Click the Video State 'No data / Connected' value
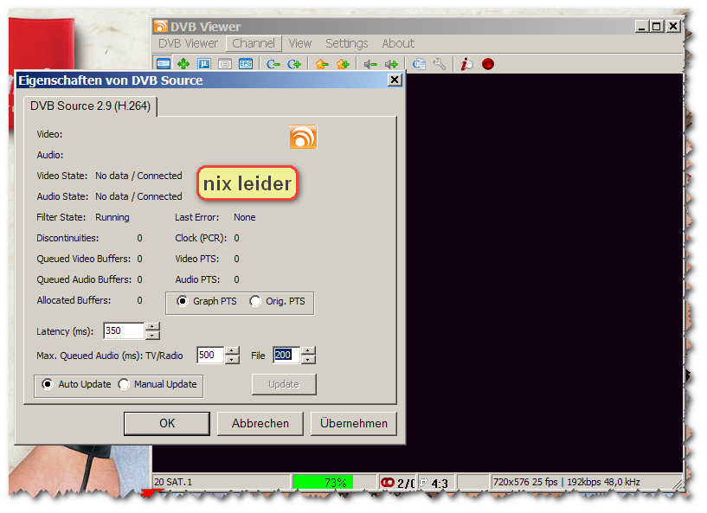 (138, 176)
